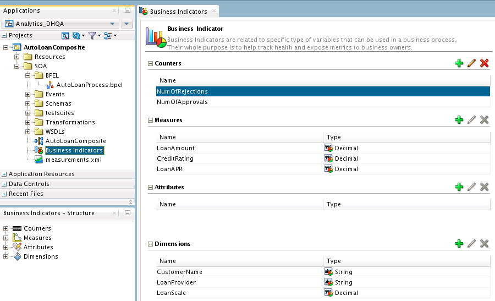Click the Dimensions delete X icon
Screen dimensions: 495x301
click(484, 244)
